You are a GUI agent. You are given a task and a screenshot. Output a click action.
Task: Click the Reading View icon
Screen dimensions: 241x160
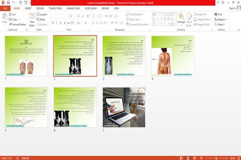click(x=194, y=158)
